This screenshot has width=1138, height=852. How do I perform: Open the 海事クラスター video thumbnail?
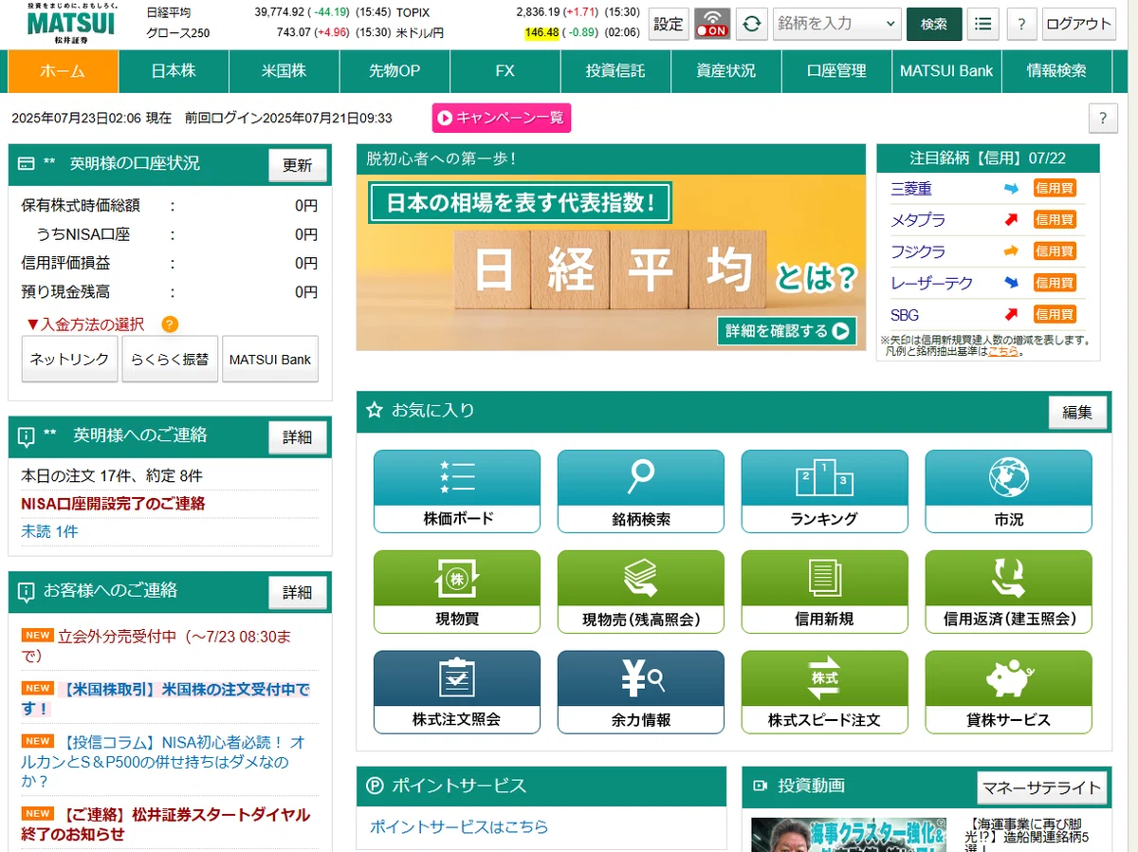tap(849, 835)
